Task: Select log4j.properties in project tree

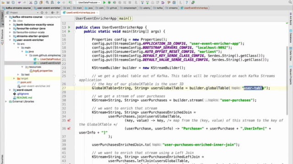Action: (x=41, y=71)
